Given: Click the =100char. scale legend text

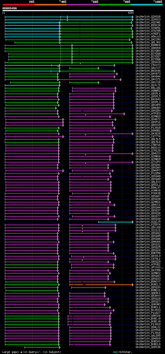Looking at the screenshot, I should (x=125, y=352).
